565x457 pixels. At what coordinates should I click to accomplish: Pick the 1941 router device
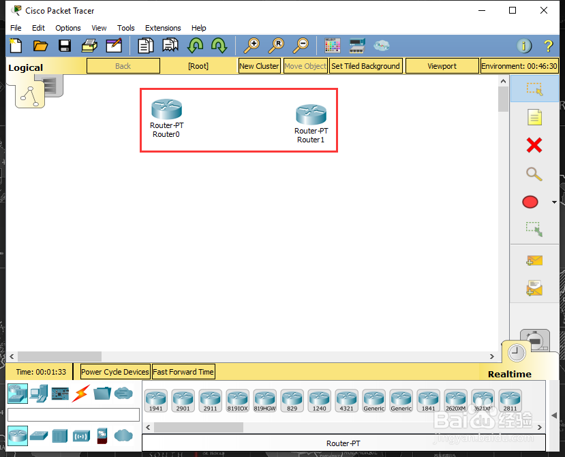pyautogui.click(x=156, y=401)
